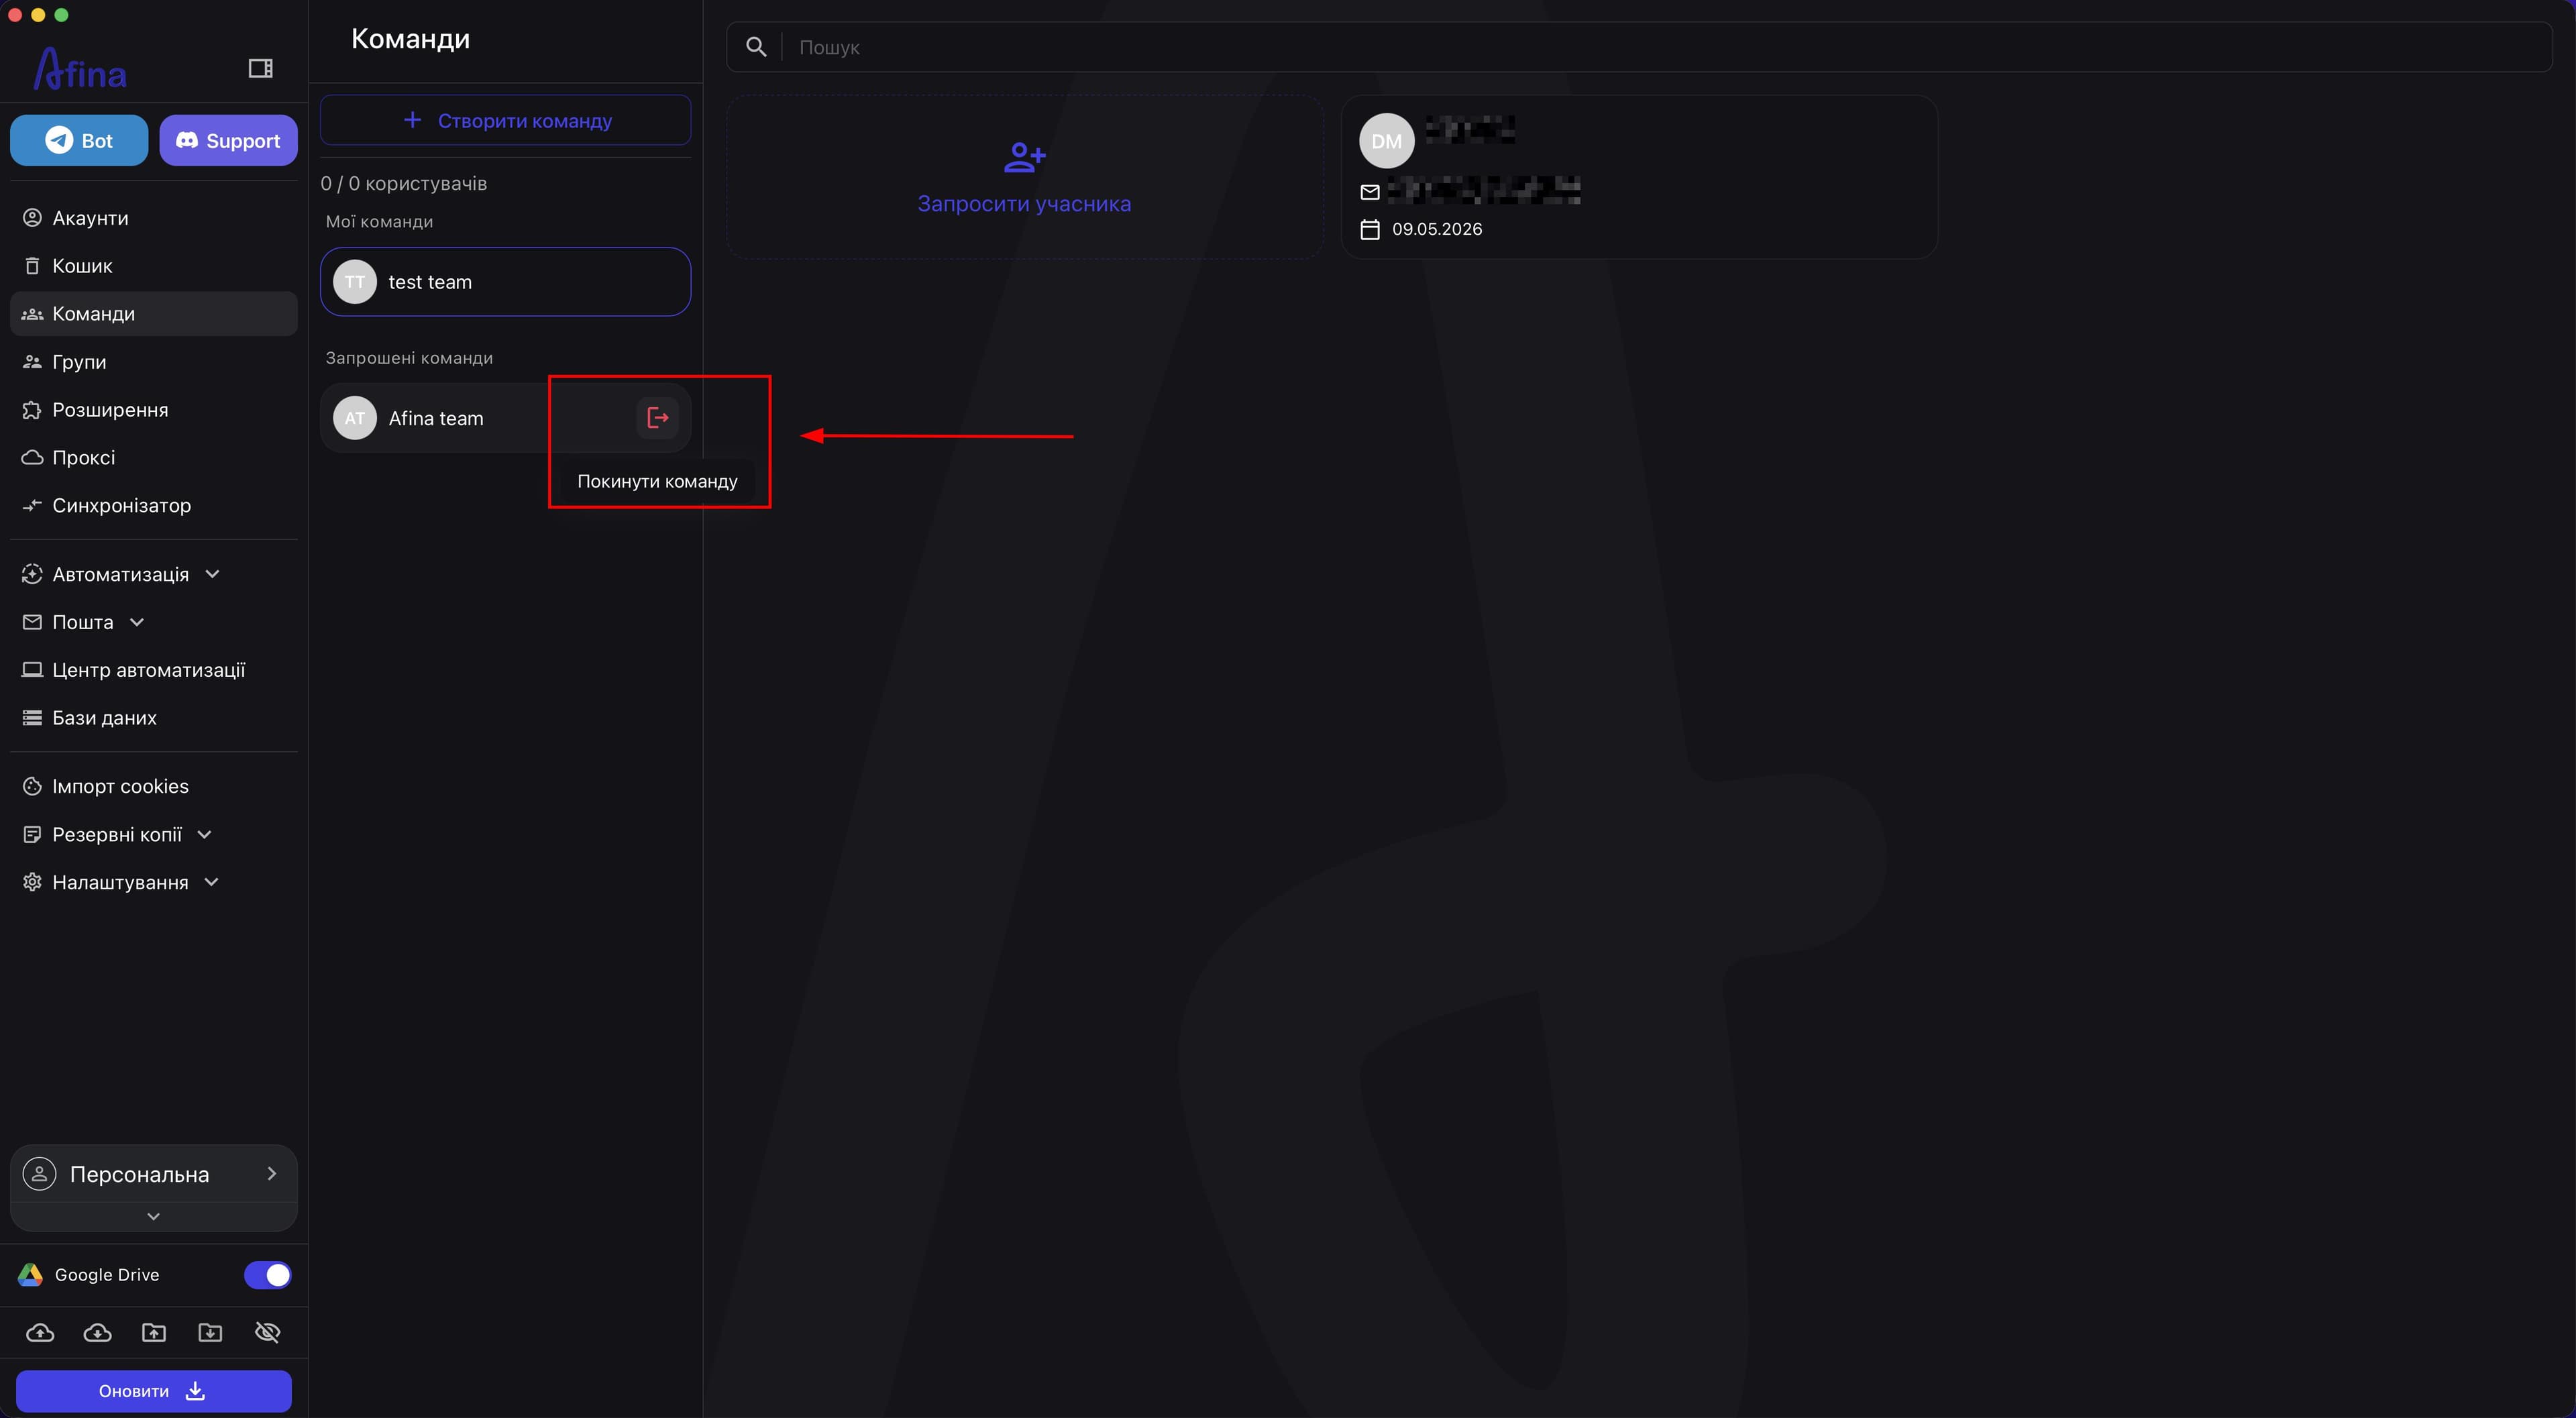Screen dimensions: 2576x1418
Task: Click the Бази даних storage icon
Action: click(32, 718)
